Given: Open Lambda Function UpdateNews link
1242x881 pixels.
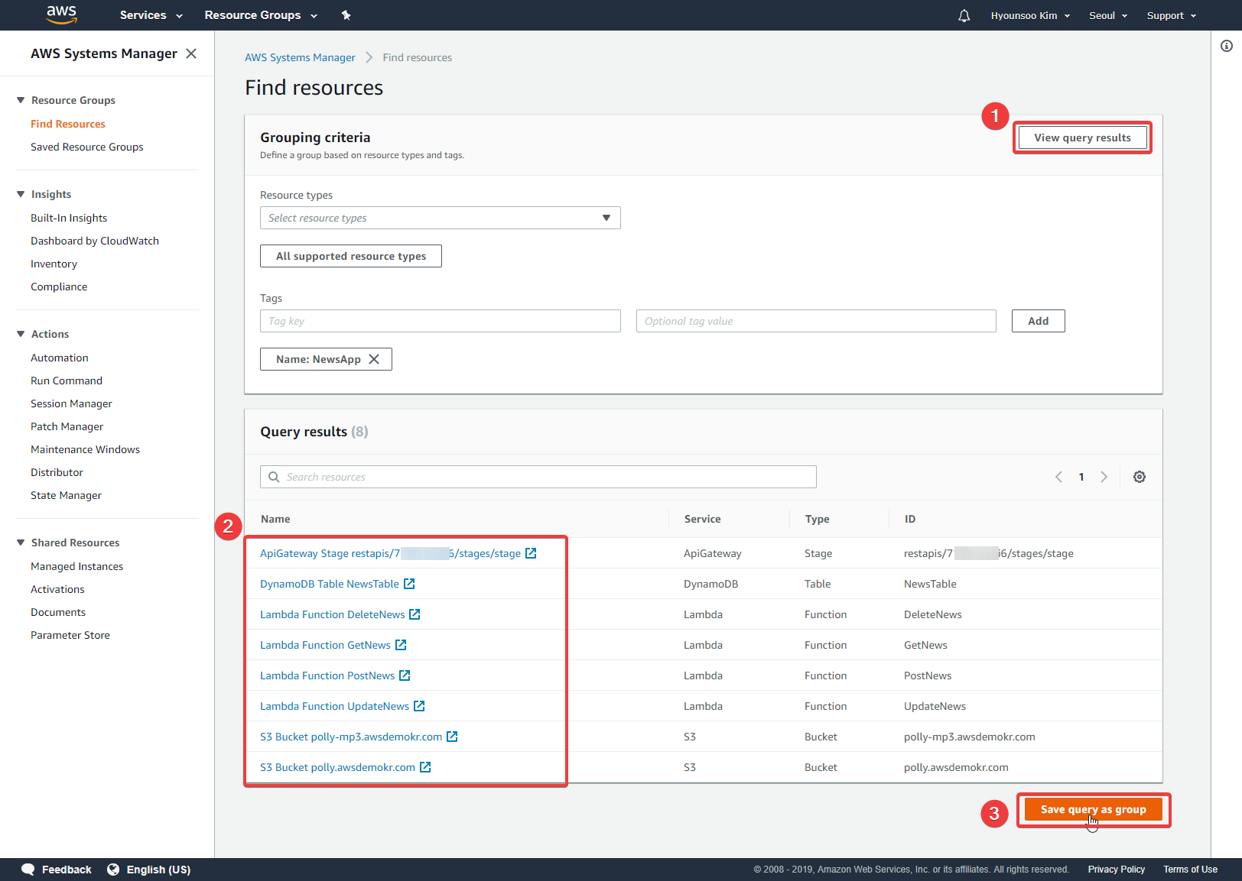Looking at the screenshot, I should point(334,706).
